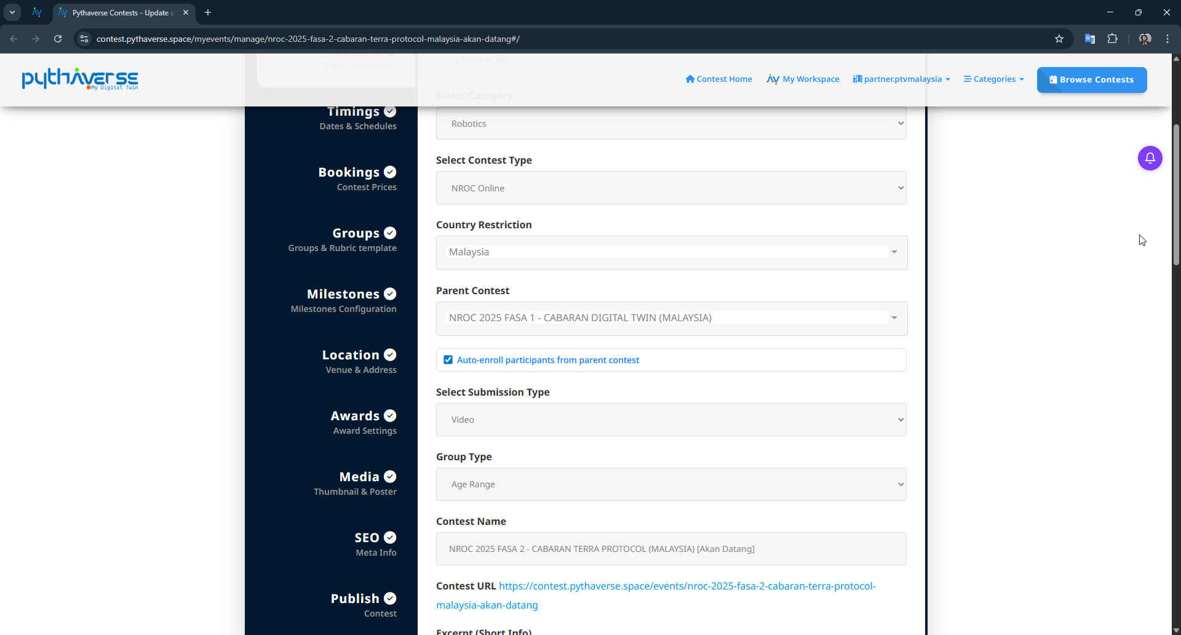Click the Milestones checkmark icon
This screenshot has width=1181, height=635.
(390, 294)
